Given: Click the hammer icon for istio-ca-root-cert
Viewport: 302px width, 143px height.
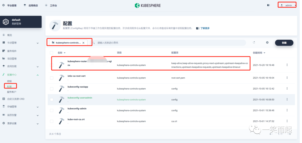Looking at the screenshot, I should [62, 78].
